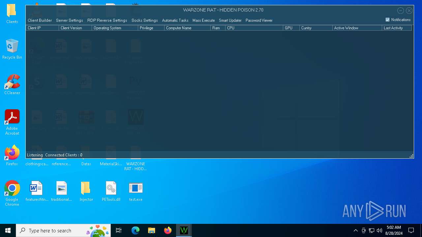Select the Firefox desktop shortcut
Image resolution: width=422 pixels, height=237 pixels.
pos(12,156)
